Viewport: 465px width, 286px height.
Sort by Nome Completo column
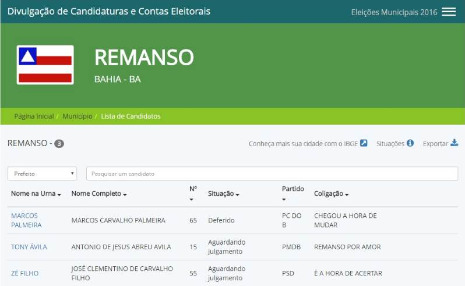point(99,194)
